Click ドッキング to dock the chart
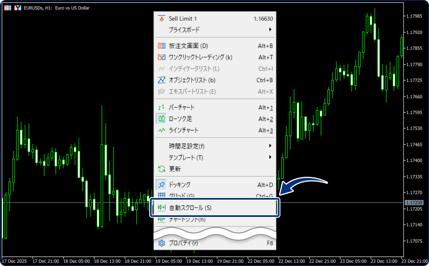This screenshot has width=429, height=266. [x=179, y=185]
